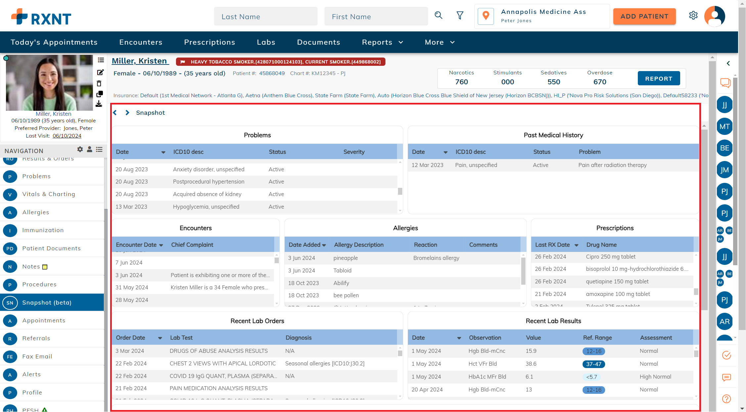Click the yellow Notes indicator square
This screenshot has height=412, width=746.
(x=45, y=267)
